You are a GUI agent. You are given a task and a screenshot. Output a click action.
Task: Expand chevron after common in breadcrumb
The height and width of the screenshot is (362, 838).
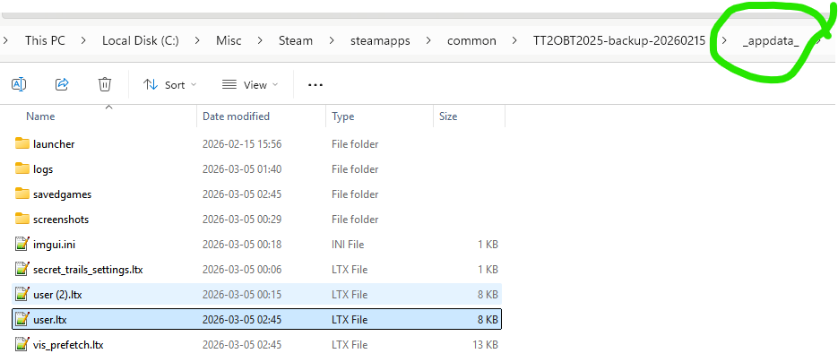(514, 40)
